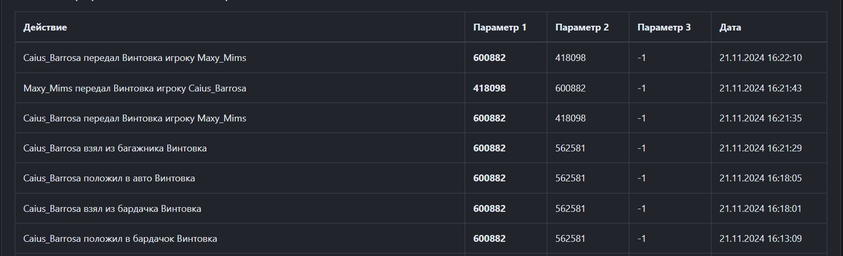This screenshot has height=256, width=843.
Task: Click the date cell ending 16:18:05
Action: point(760,178)
